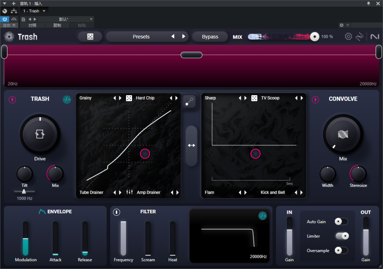Toggle the Bypass button
The height and width of the screenshot is (269, 383).
210,37
